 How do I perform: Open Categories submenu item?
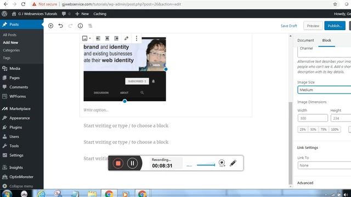point(12,50)
